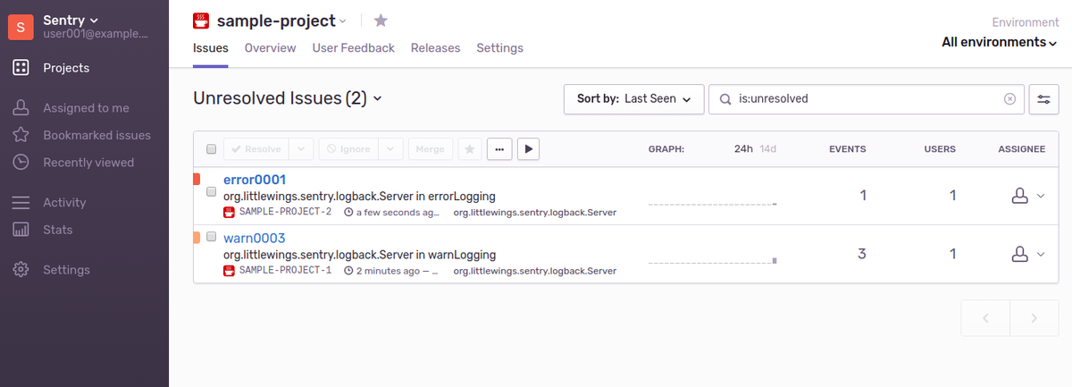This screenshot has width=1072, height=387.
Task: Bookmark selected issues with star button
Action: (470, 149)
